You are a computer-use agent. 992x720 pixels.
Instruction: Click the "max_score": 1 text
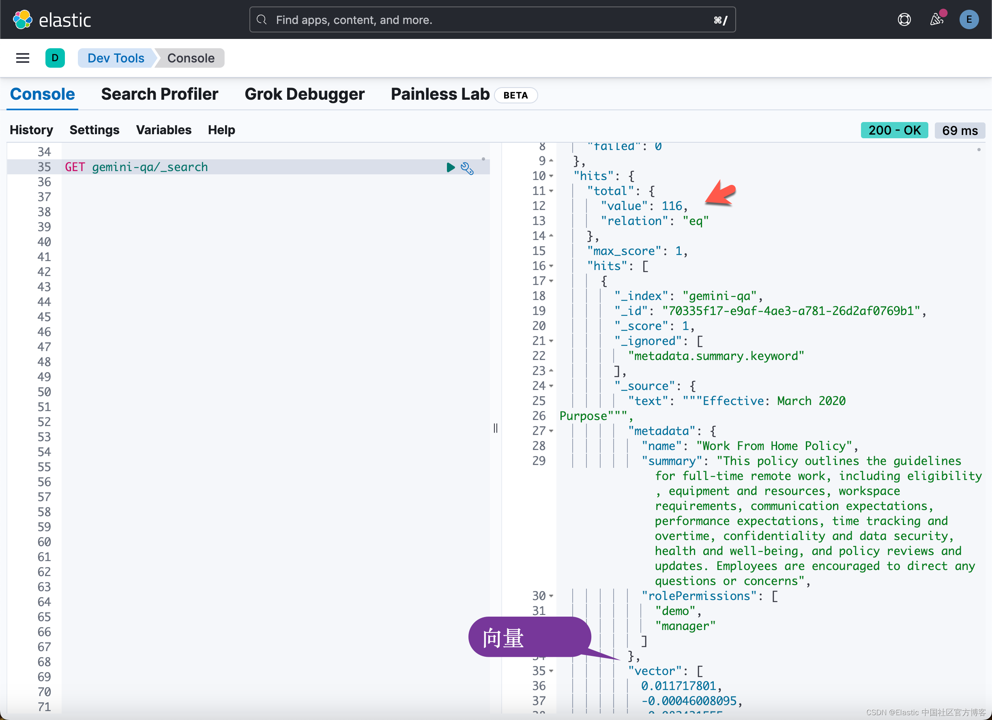pyautogui.click(x=637, y=251)
